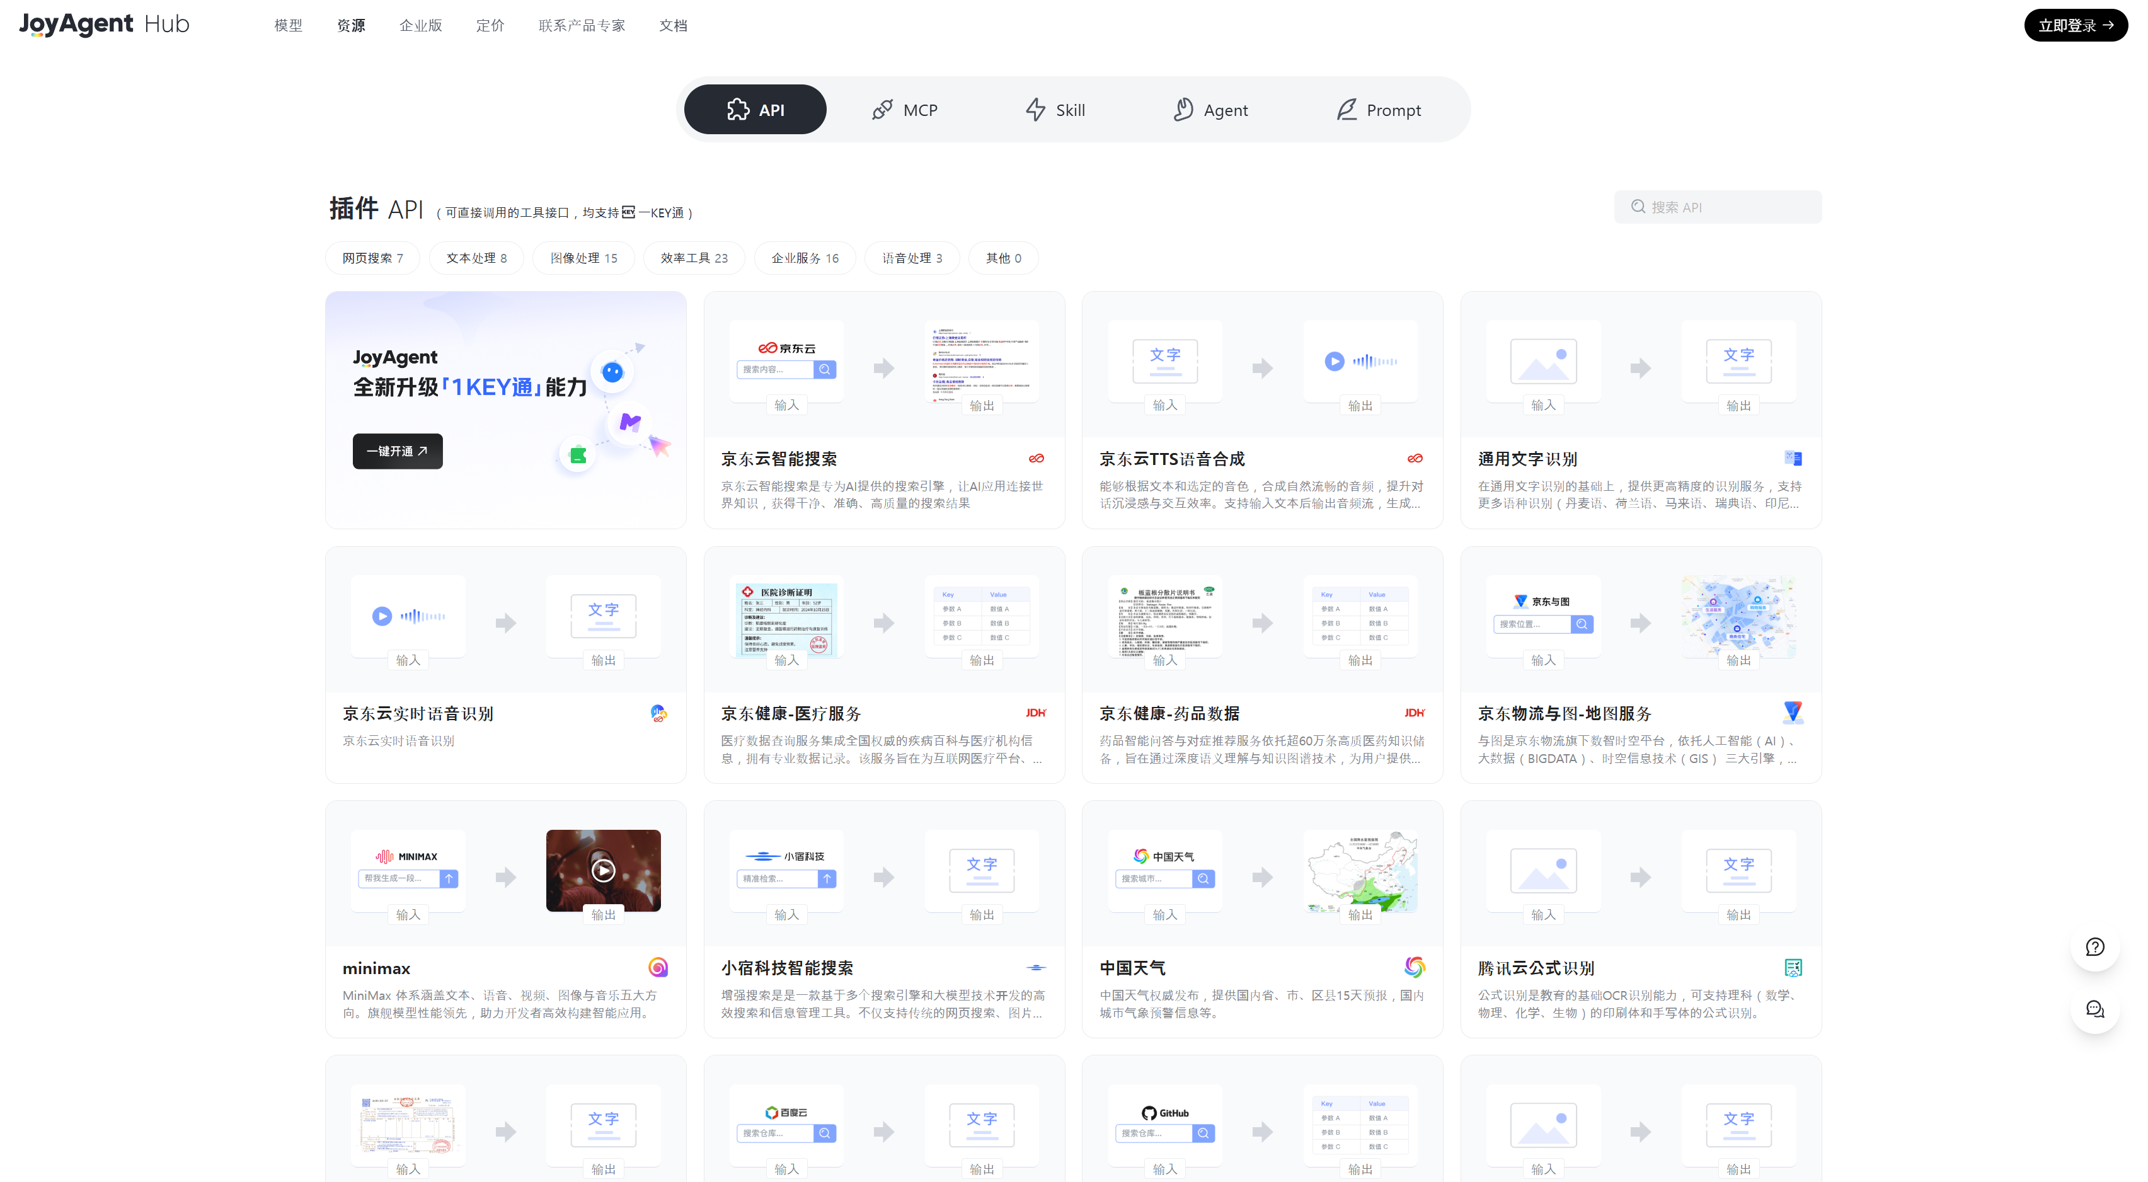Open the help question-mark floating button
Screen dimensions: 2148x1182
click(2094, 947)
